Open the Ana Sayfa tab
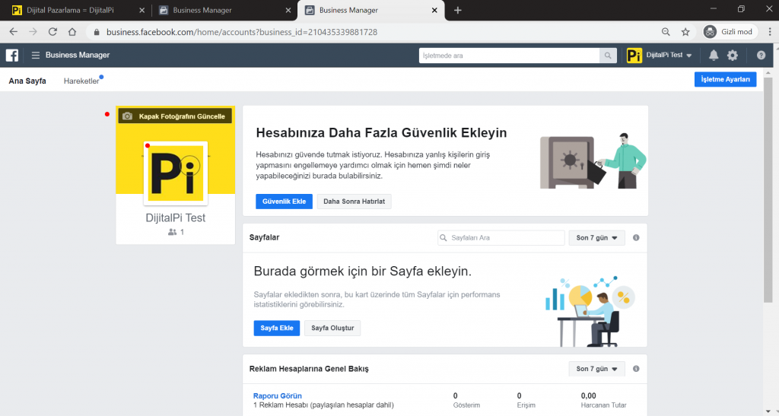 point(27,81)
